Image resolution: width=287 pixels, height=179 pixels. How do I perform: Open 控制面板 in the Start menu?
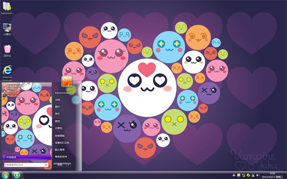coord(60,136)
